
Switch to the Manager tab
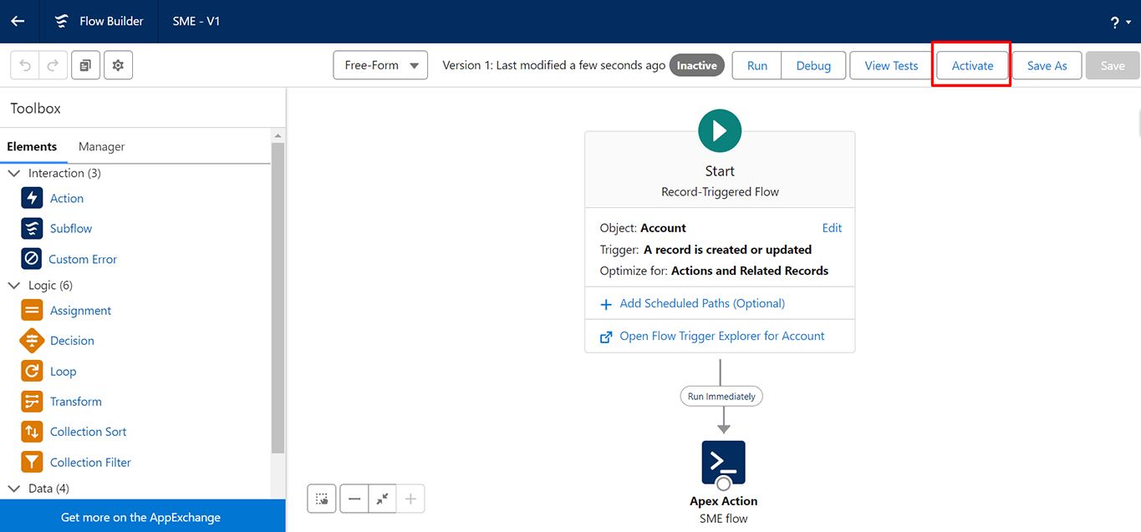point(101,147)
